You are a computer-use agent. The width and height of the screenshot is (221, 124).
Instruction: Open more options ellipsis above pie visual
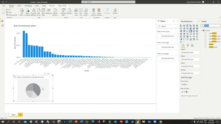51,74
